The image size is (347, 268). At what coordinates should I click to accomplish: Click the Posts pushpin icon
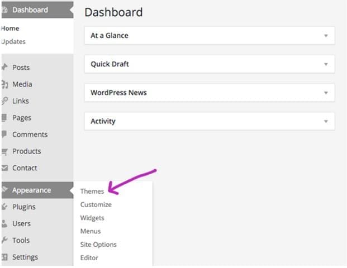tap(4, 67)
